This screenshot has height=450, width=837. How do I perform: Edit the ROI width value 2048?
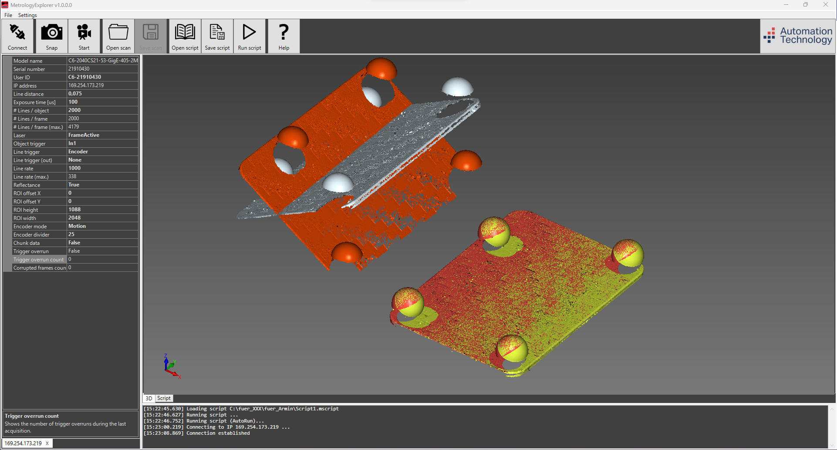(103, 218)
